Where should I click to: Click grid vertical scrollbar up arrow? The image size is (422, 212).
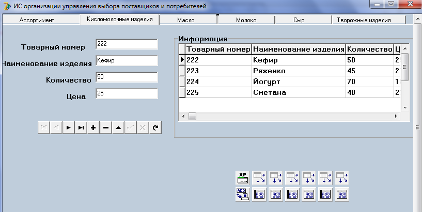tap(405, 48)
